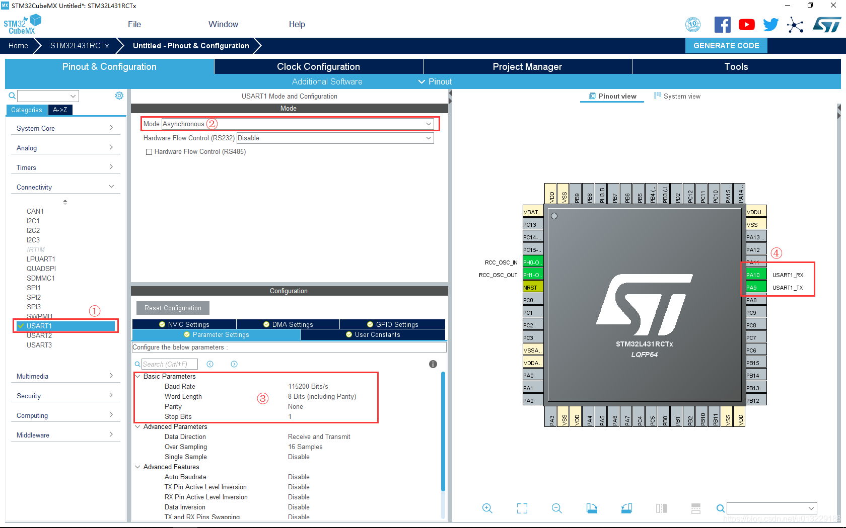Open the peripheral search combo box
The width and height of the screenshot is (846, 528).
pyautogui.click(x=48, y=96)
